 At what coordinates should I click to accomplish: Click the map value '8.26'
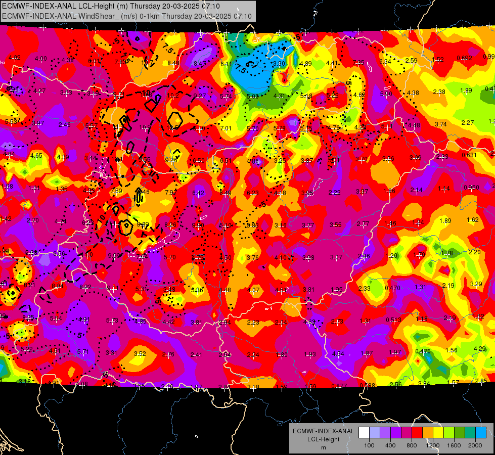coord(170,225)
